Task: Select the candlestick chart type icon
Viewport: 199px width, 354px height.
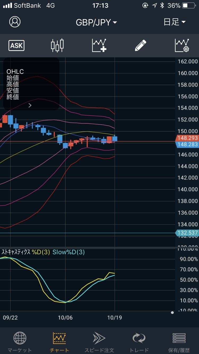Action: click(x=57, y=45)
